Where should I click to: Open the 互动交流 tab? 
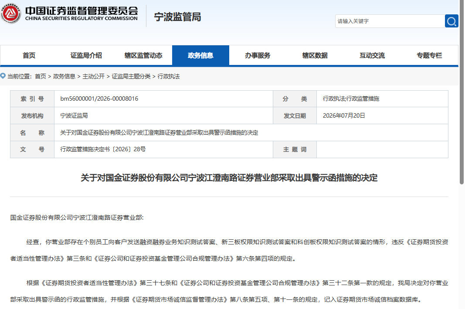pyautogui.click(x=372, y=55)
